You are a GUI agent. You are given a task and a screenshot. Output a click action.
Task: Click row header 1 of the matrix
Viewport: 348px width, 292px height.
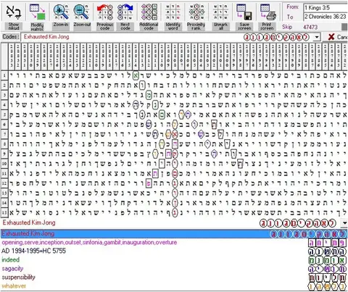tap(4, 75)
